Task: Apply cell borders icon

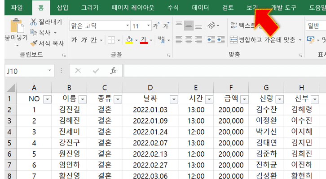Action: (111, 40)
